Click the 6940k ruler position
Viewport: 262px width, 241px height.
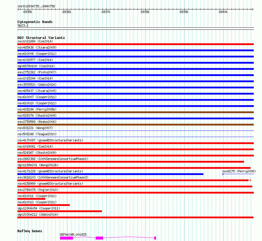(x=223, y=12)
